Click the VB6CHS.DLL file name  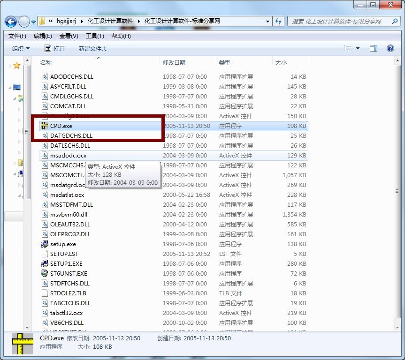click(x=67, y=322)
